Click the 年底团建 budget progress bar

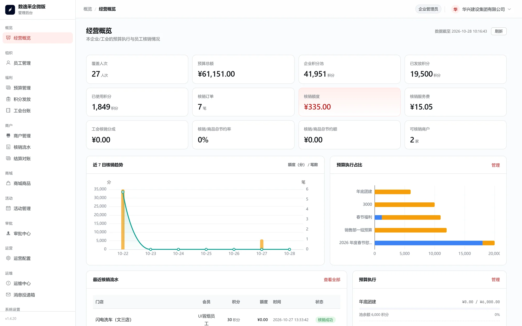(429, 309)
